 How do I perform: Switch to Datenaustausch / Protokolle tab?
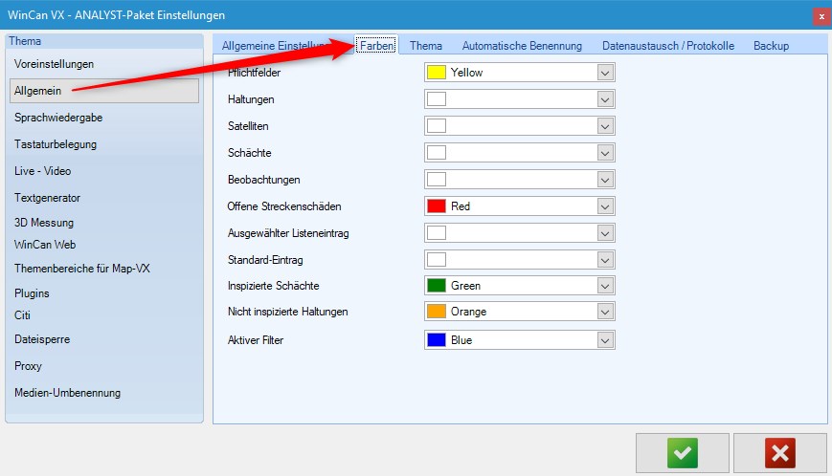coord(667,46)
